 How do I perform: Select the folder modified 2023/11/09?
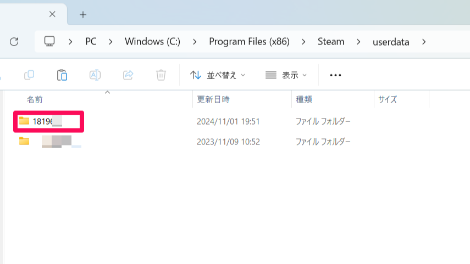[55, 142]
